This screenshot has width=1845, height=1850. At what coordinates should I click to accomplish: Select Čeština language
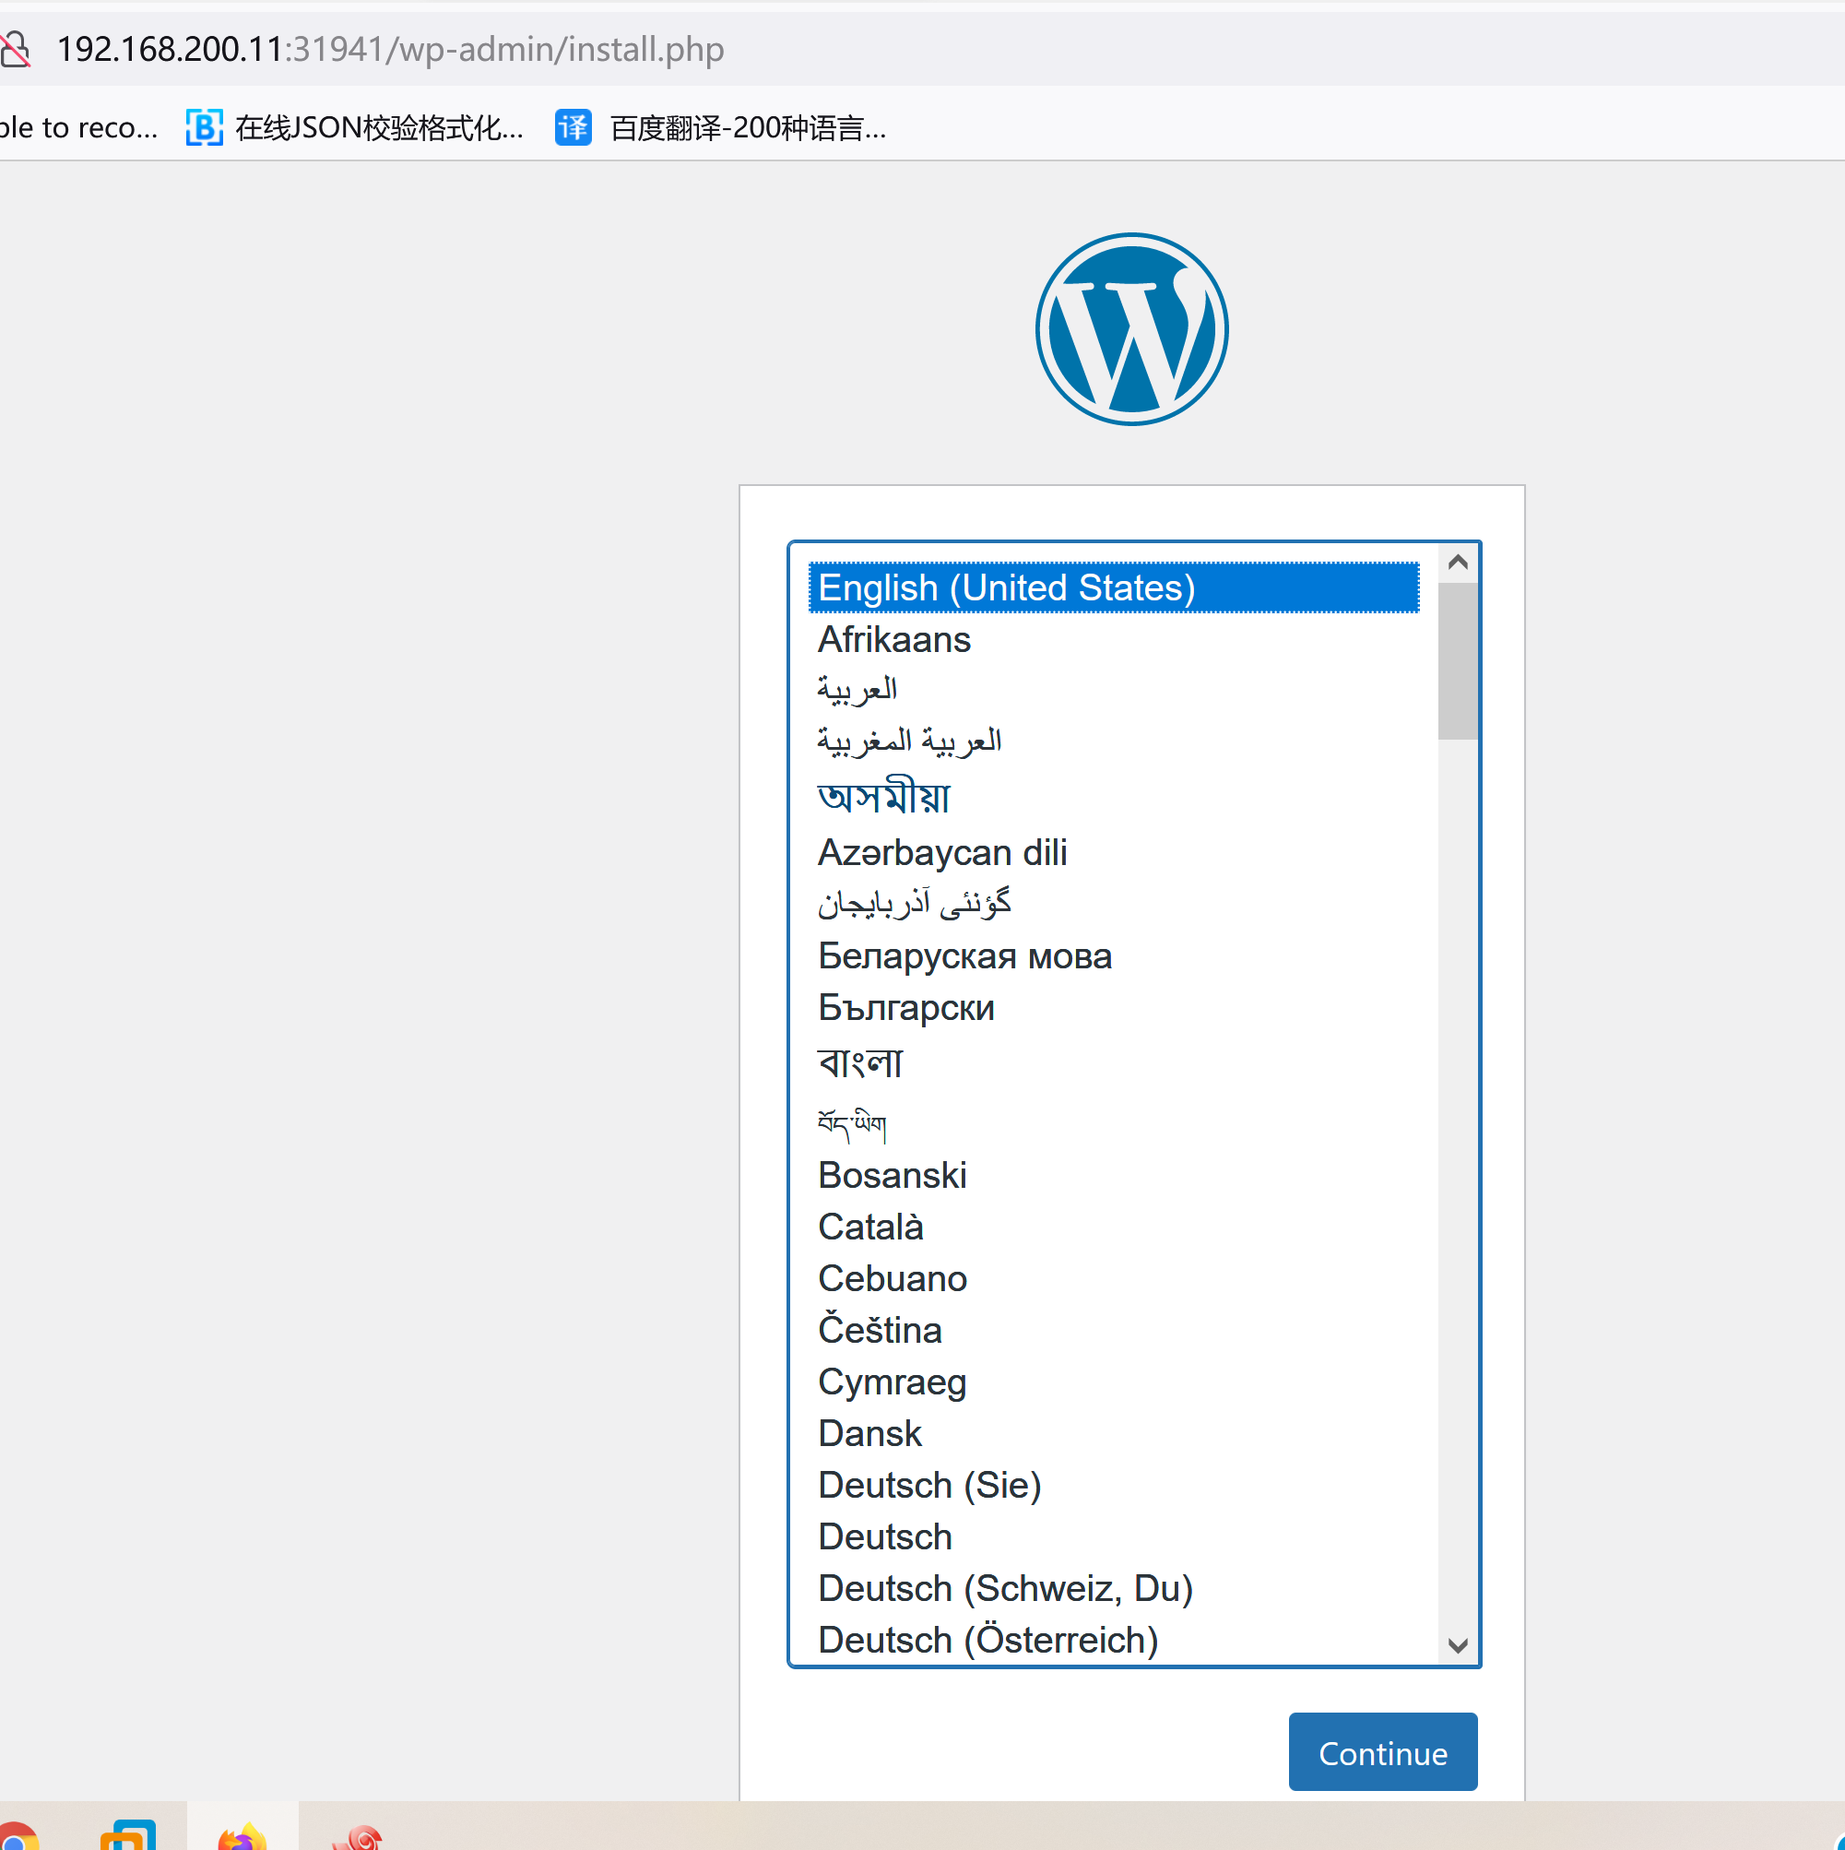click(x=1114, y=1330)
